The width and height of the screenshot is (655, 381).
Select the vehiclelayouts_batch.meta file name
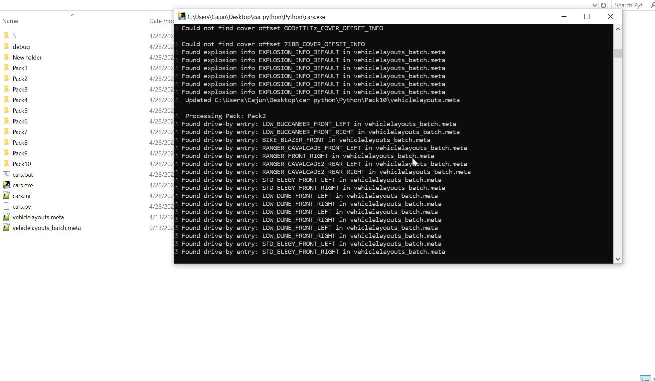pyautogui.click(x=47, y=228)
